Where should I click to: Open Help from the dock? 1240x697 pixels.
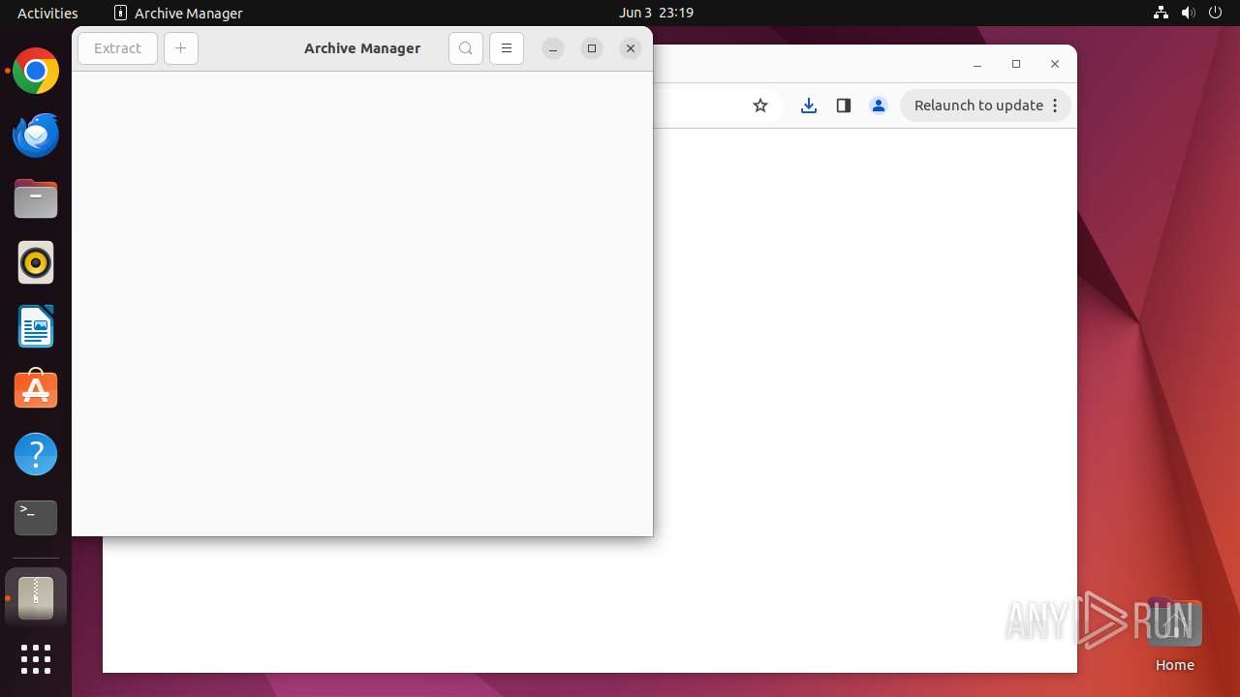[36, 454]
